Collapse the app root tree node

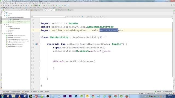click(x=3, y=12)
